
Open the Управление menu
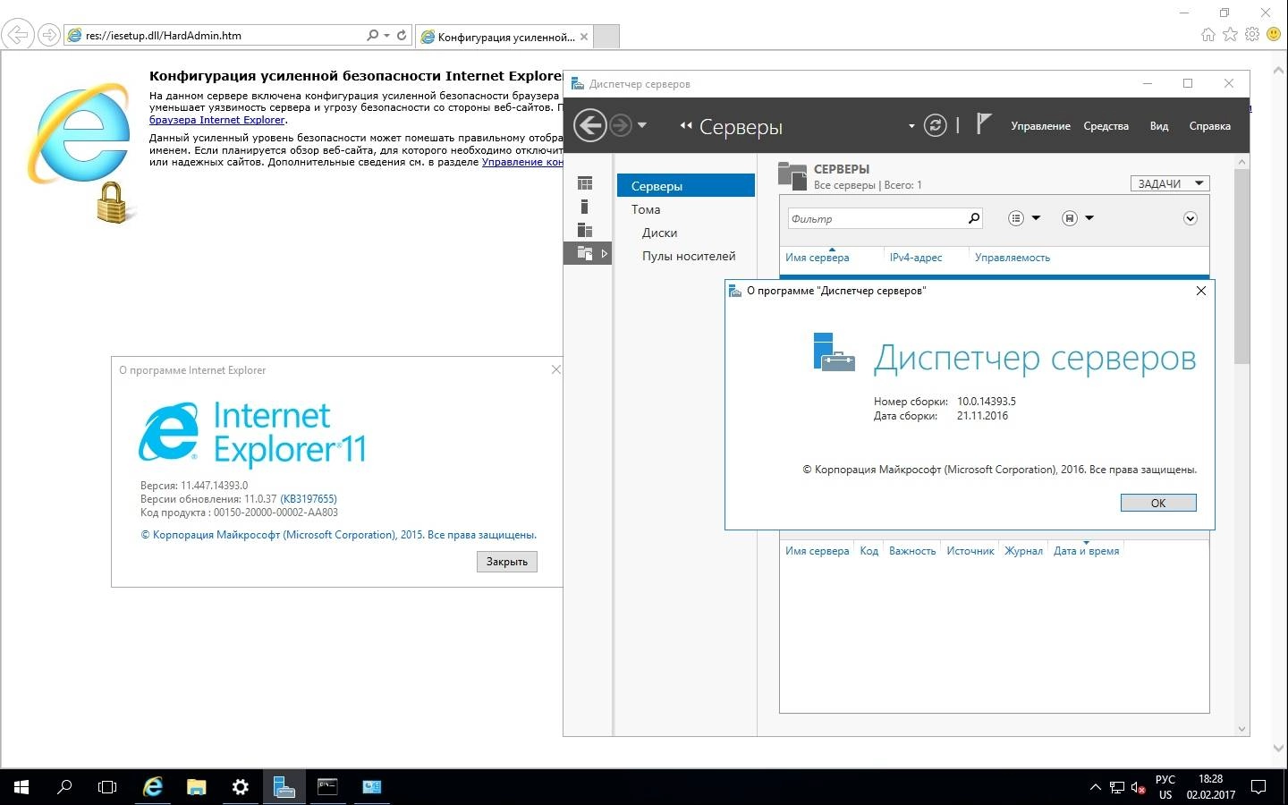click(1040, 126)
